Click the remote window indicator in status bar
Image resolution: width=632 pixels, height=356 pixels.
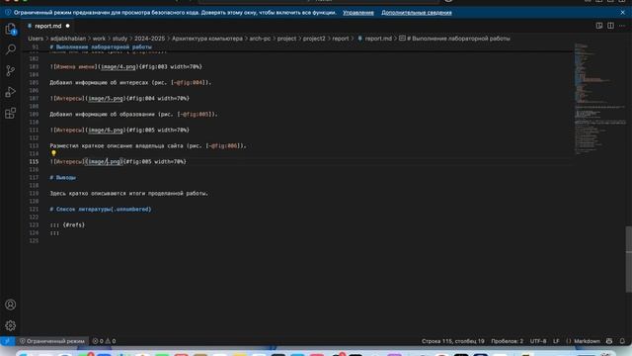tap(7, 341)
